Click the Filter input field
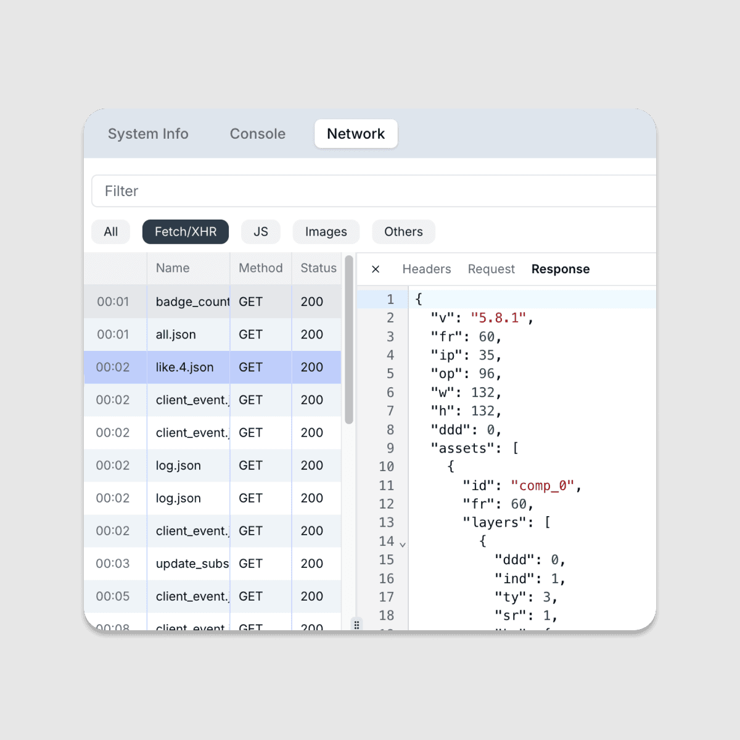The width and height of the screenshot is (740, 740). [x=370, y=191]
